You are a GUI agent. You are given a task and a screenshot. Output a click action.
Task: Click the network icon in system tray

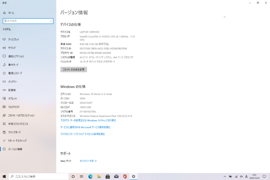point(236,176)
